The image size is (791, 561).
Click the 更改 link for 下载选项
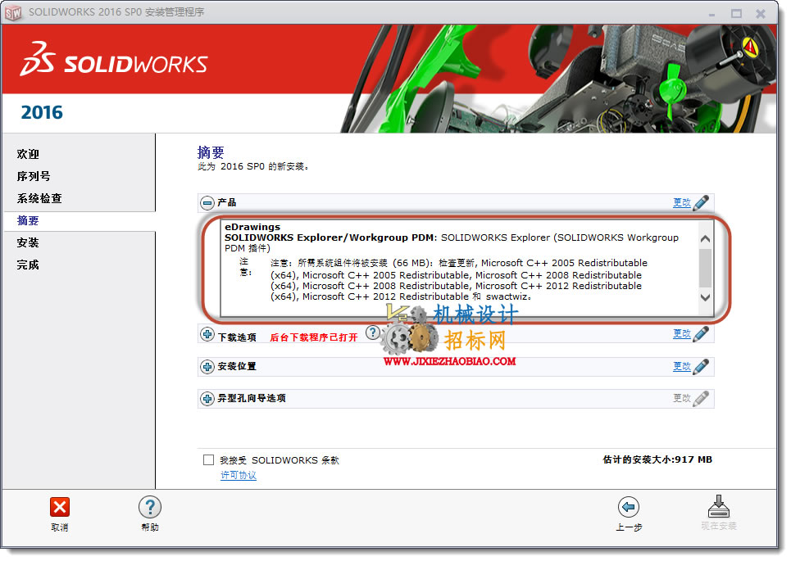(681, 333)
